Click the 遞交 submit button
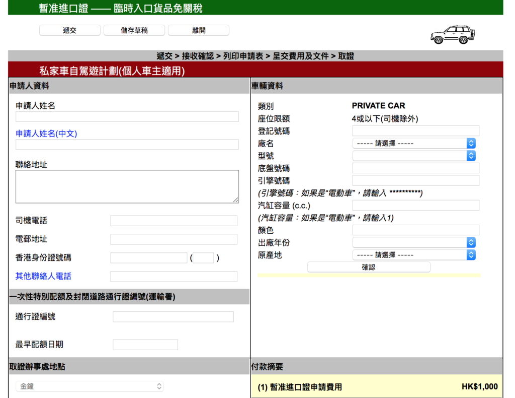Viewport: 515px width, 398px height. click(70, 30)
